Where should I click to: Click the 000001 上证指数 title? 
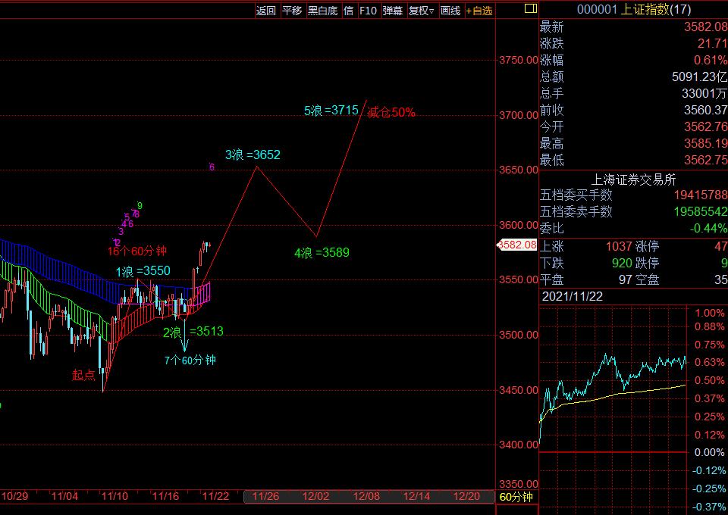point(634,9)
